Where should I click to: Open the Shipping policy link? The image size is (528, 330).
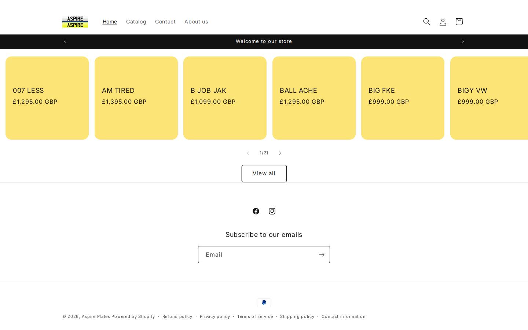tap(297, 316)
